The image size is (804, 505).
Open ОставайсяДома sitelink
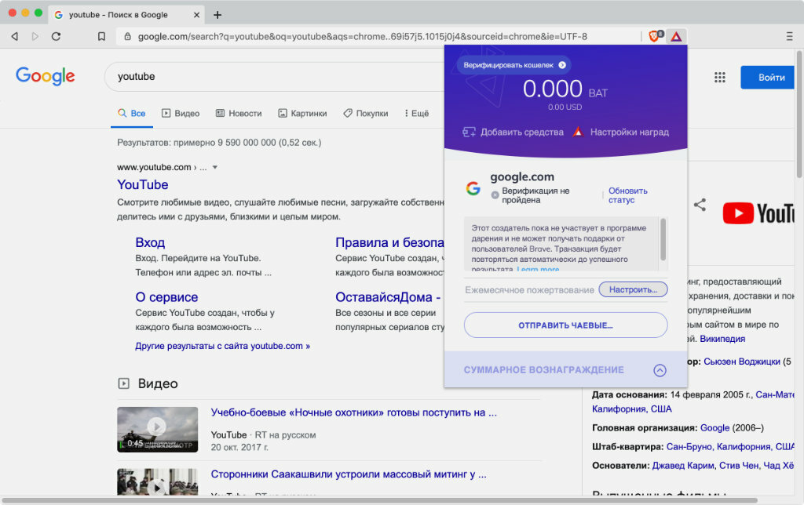388,297
